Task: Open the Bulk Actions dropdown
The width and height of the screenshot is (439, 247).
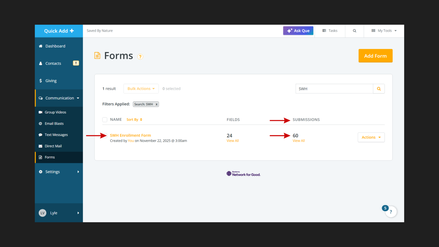Action: tap(141, 88)
